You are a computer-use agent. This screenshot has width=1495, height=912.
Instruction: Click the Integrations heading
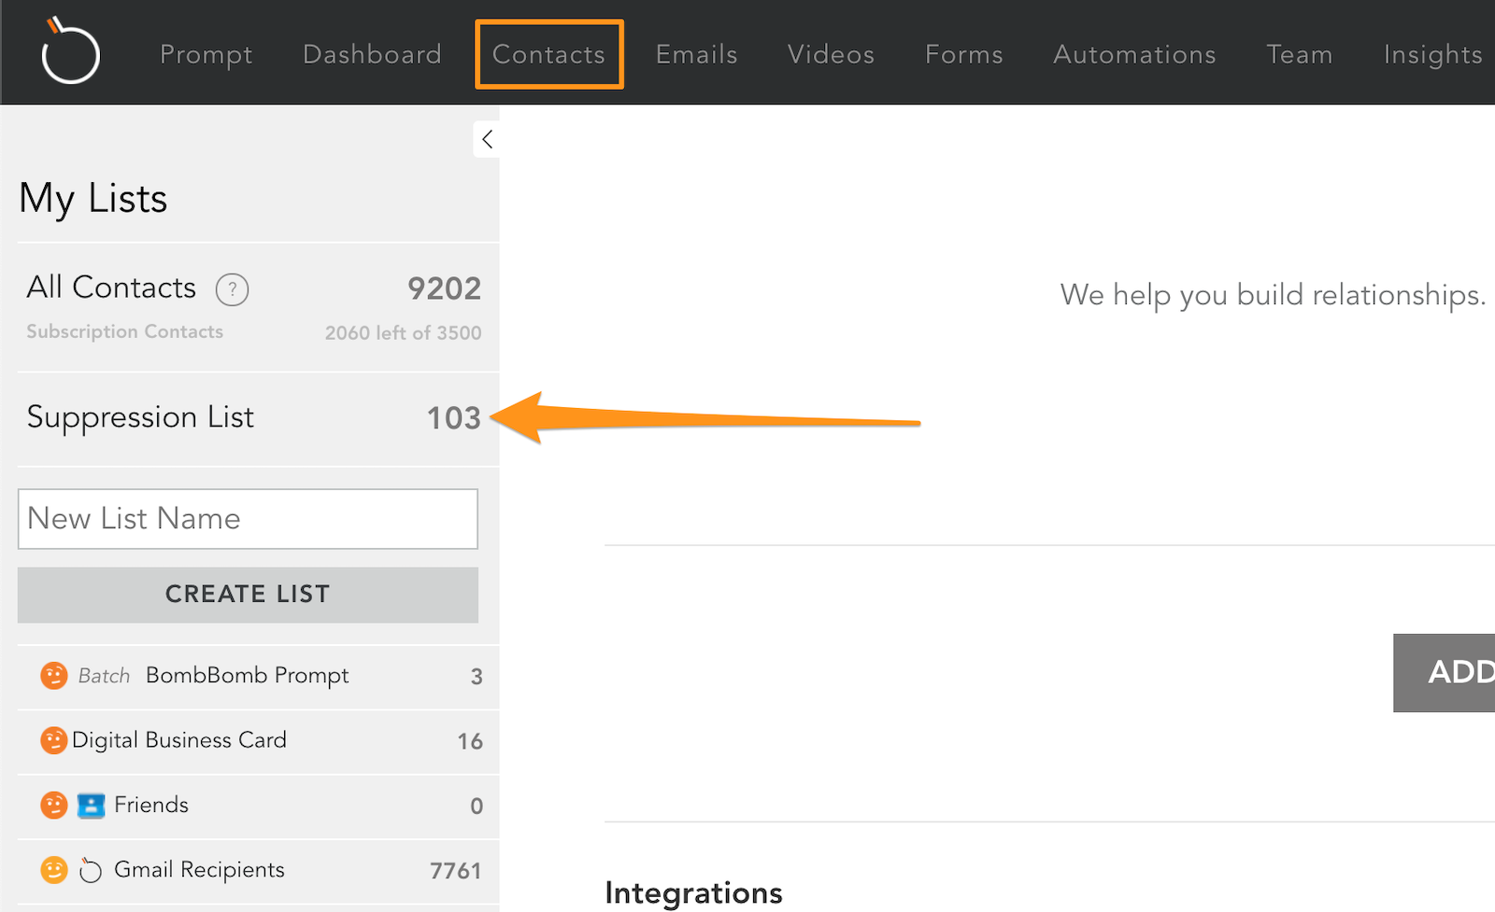point(693,893)
